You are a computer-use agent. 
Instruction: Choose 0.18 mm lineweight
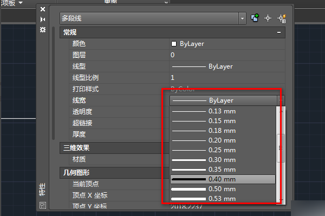click(223, 131)
